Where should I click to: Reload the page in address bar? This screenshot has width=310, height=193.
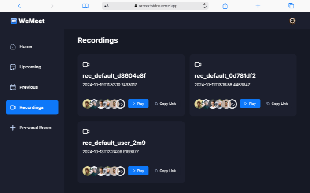[x=204, y=6]
